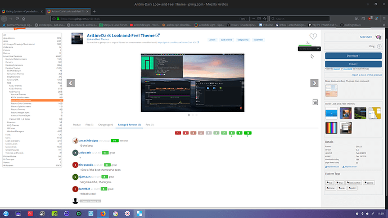Image resolution: width=388 pixels, height=218 pixels.
Task: Expand the Install dropdown button
Action: click(x=353, y=64)
